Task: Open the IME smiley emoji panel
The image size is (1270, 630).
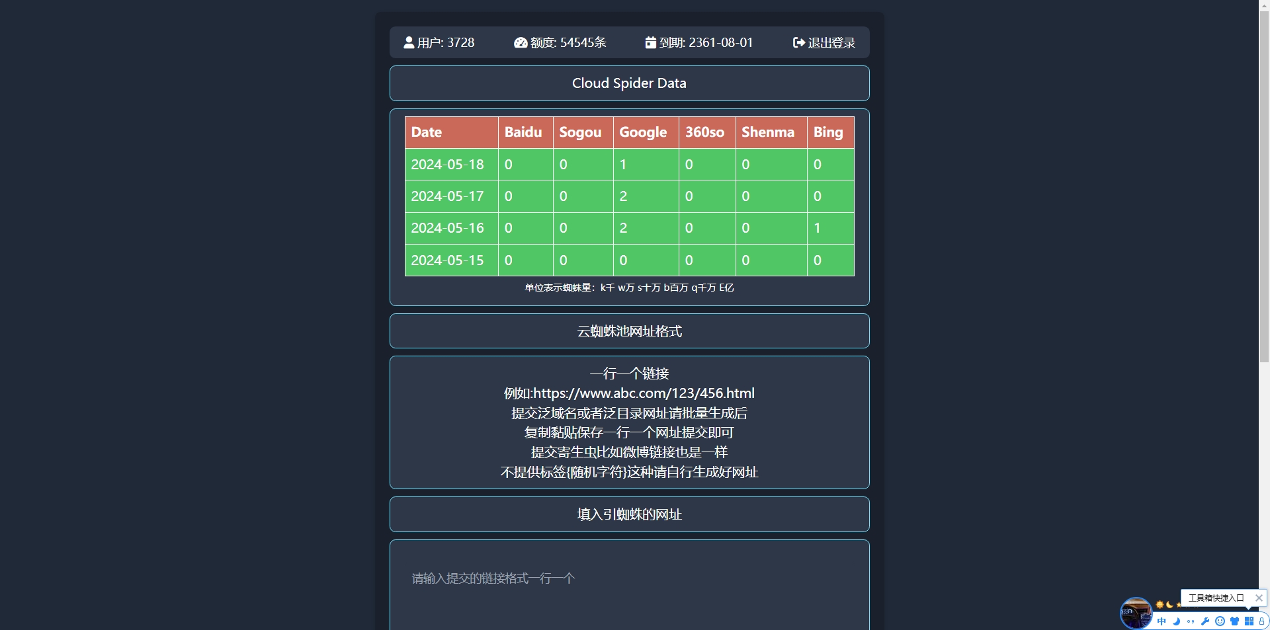Action: pyautogui.click(x=1220, y=621)
